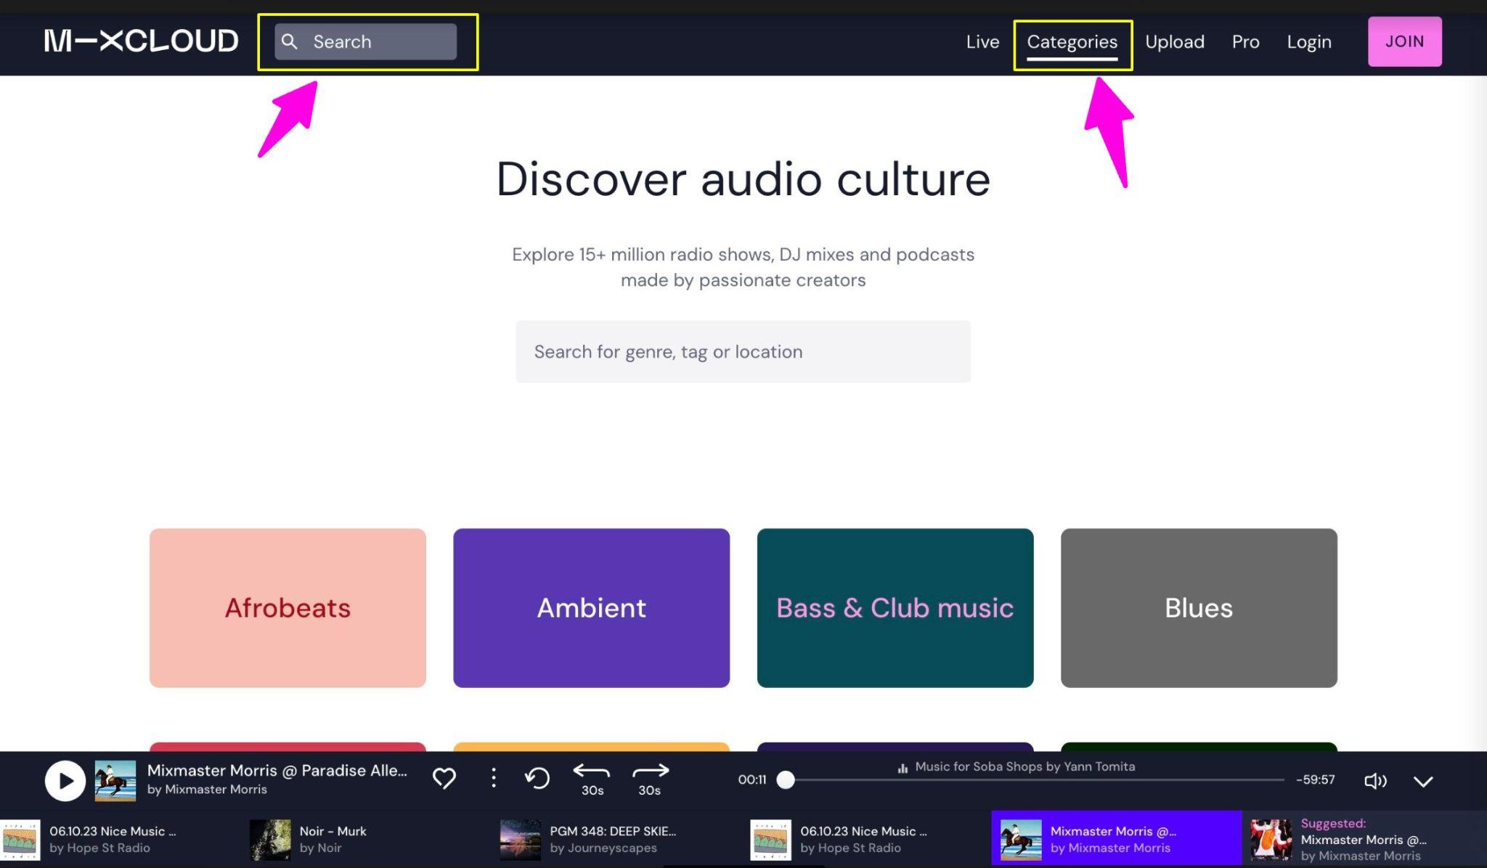
Task: Click the Journeyscapes artwork in the queue
Action: click(x=520, y=840)
